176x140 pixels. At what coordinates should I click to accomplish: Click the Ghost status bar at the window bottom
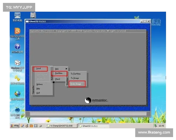(x=88, y=114)
